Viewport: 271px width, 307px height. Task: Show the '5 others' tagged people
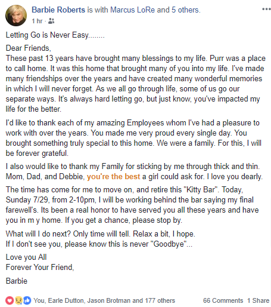tap(185, 10)
